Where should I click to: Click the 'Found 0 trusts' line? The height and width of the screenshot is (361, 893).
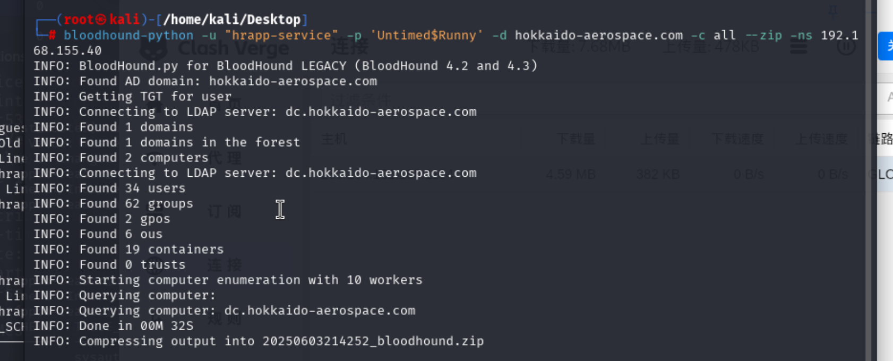(110, 265)
